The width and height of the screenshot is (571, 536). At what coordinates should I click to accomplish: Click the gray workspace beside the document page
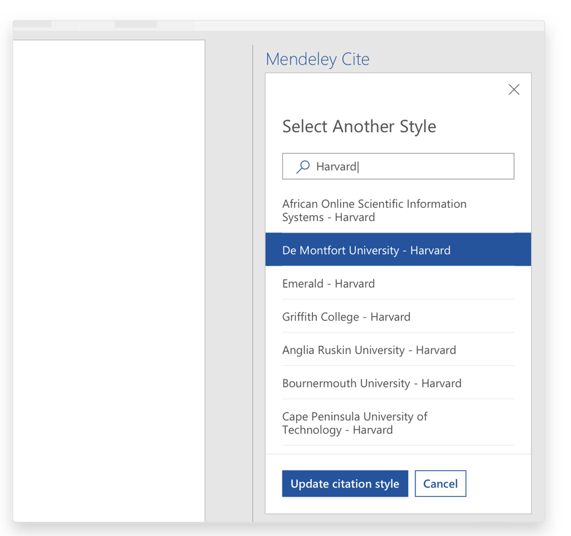click(x=229, y=276)
